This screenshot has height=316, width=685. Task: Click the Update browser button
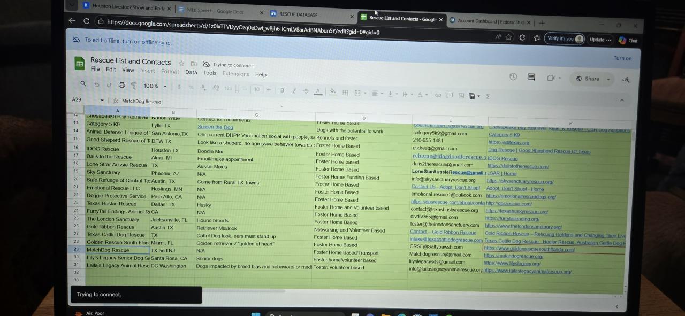click(600, 40)
